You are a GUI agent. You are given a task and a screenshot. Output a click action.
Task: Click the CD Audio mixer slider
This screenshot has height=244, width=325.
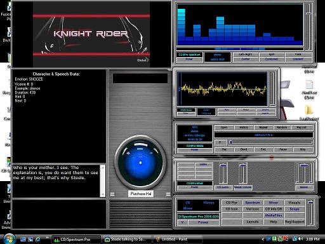(x=223, y=173)
